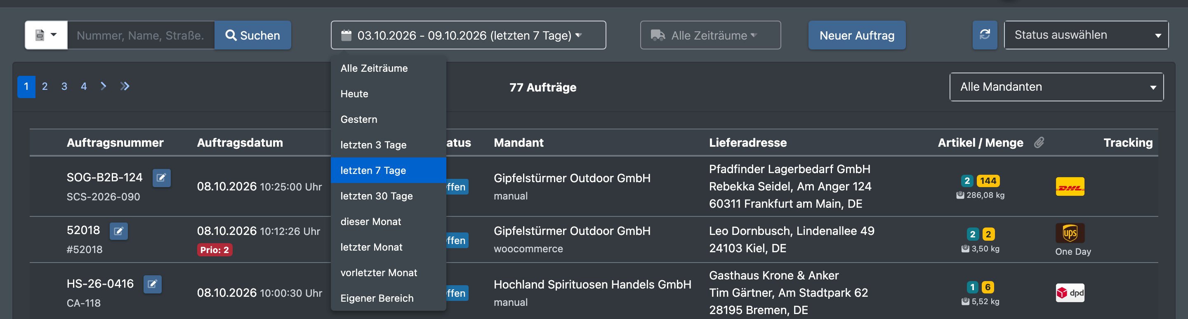This screenshot has width=1188, height=319.
Task: Select letzten 3 Tage option
Action: click(x=388, y=145)
